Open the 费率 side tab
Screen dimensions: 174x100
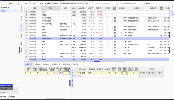click(x=21, y=36)
